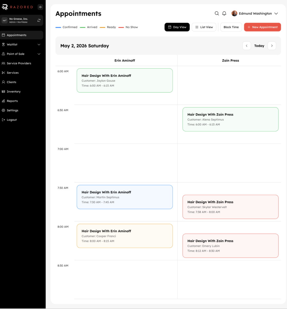Click the 6:30 AM time label

coord(63,110)
